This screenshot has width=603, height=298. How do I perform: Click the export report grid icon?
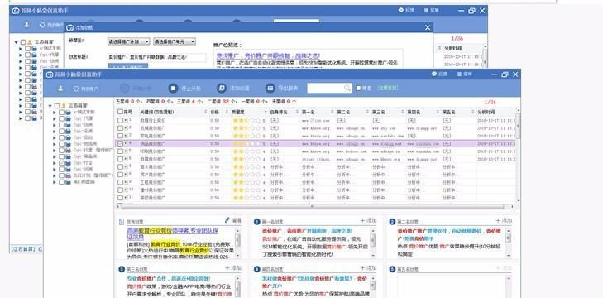[270, 89]
